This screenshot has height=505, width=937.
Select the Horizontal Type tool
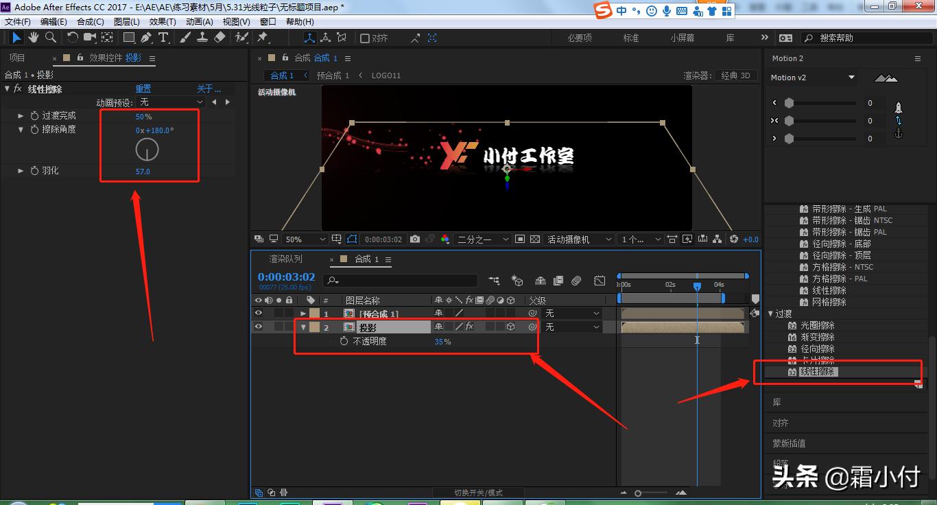pos(163,37)
